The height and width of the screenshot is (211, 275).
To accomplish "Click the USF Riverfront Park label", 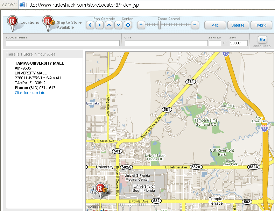I will 222,152.
